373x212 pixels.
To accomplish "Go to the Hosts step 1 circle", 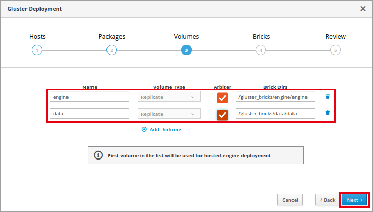I will pyautogui.click(x=37, y=50).
